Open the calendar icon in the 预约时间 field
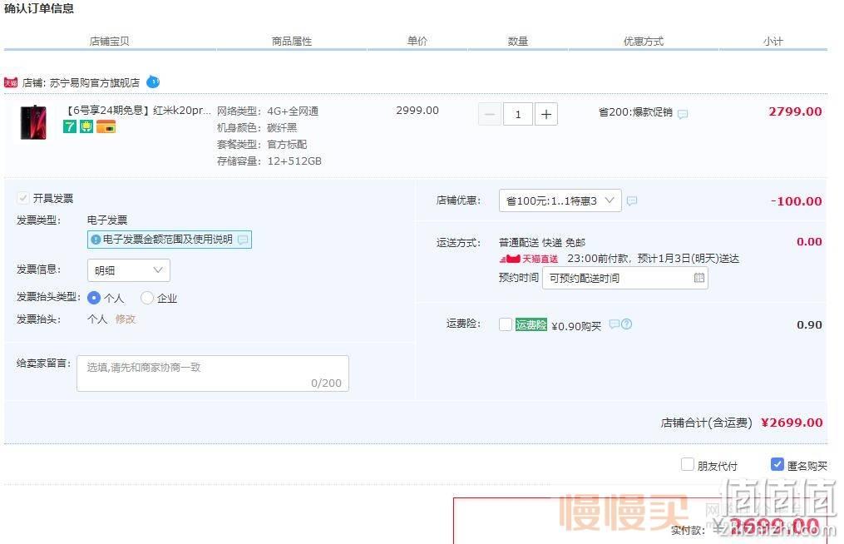Screen dimensions: 844x544 (x=698, y=278)
